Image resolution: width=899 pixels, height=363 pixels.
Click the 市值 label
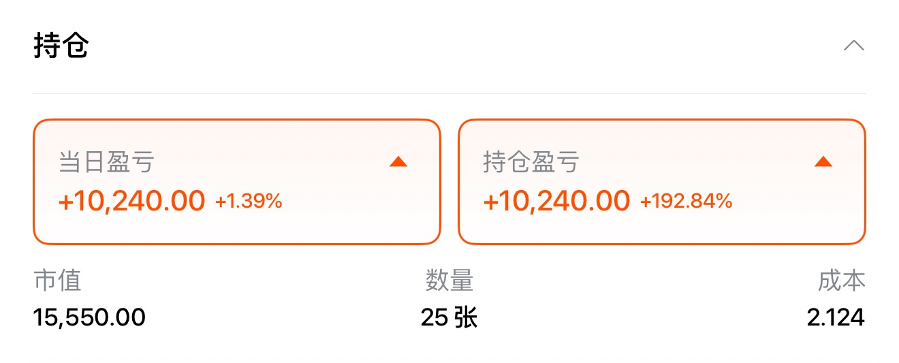(x=57, y=281)
